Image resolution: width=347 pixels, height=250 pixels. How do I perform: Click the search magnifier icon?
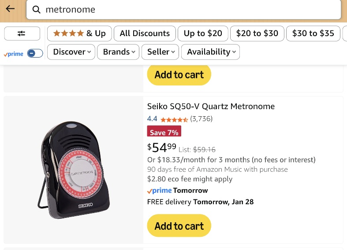[37, 10]
